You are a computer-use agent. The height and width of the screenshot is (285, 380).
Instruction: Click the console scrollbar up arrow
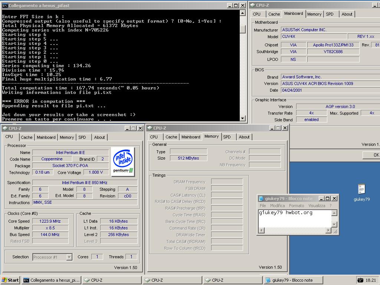(243, 13)
